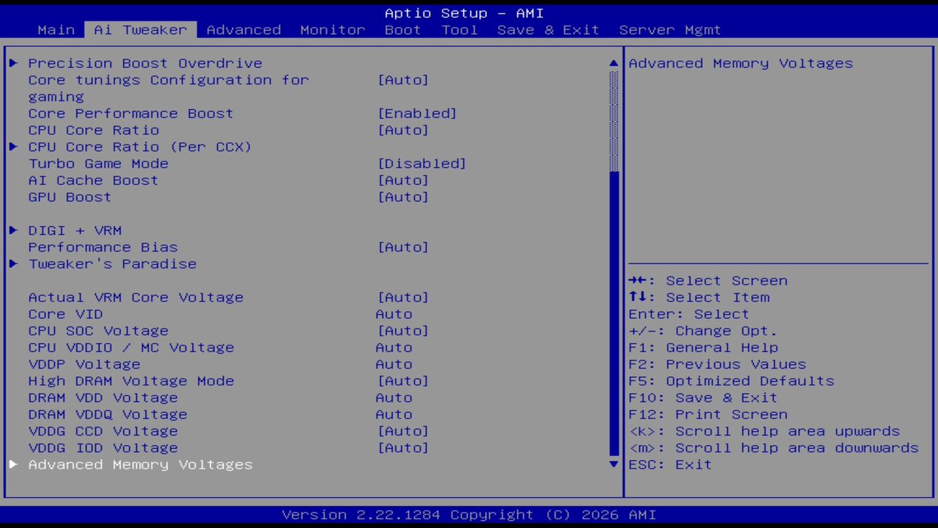Change Core tunings Configuration for gaming value
This screenshot has width=938, height=528.
403,80
